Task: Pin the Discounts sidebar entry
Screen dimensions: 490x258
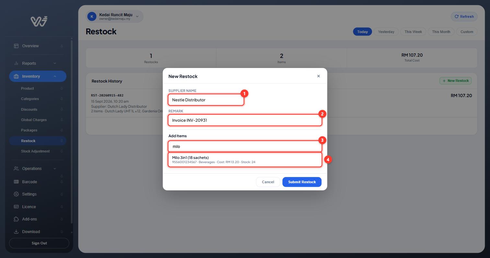Action: (62, 109)
